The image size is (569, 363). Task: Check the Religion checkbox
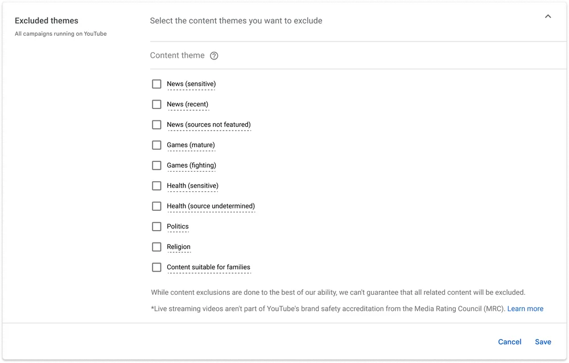(156, 247)
